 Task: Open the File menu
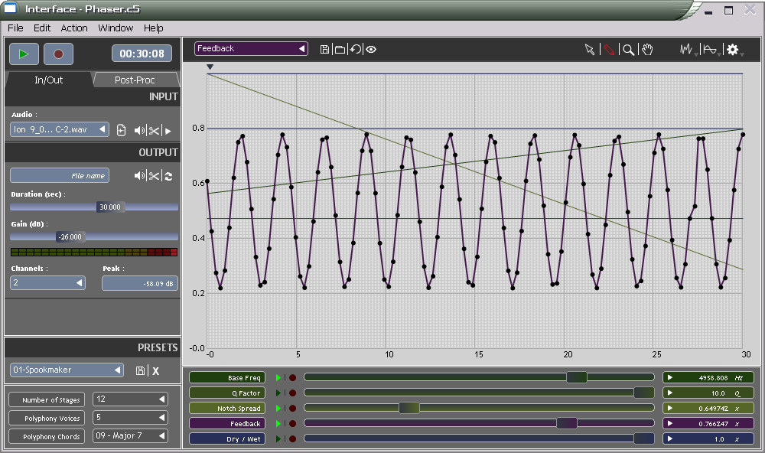tap(15, 28)
